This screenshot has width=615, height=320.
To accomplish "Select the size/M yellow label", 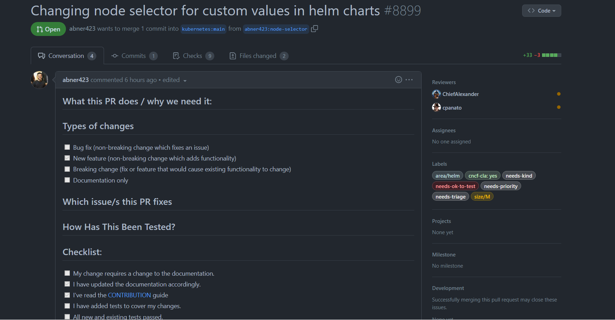I will click(482, 196).
